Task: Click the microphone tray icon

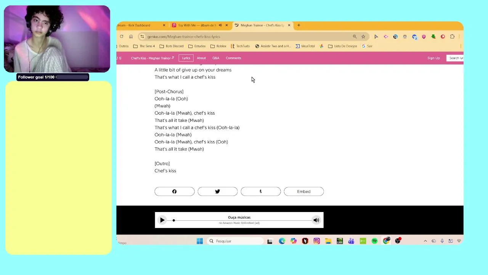Action: [442, 241]
